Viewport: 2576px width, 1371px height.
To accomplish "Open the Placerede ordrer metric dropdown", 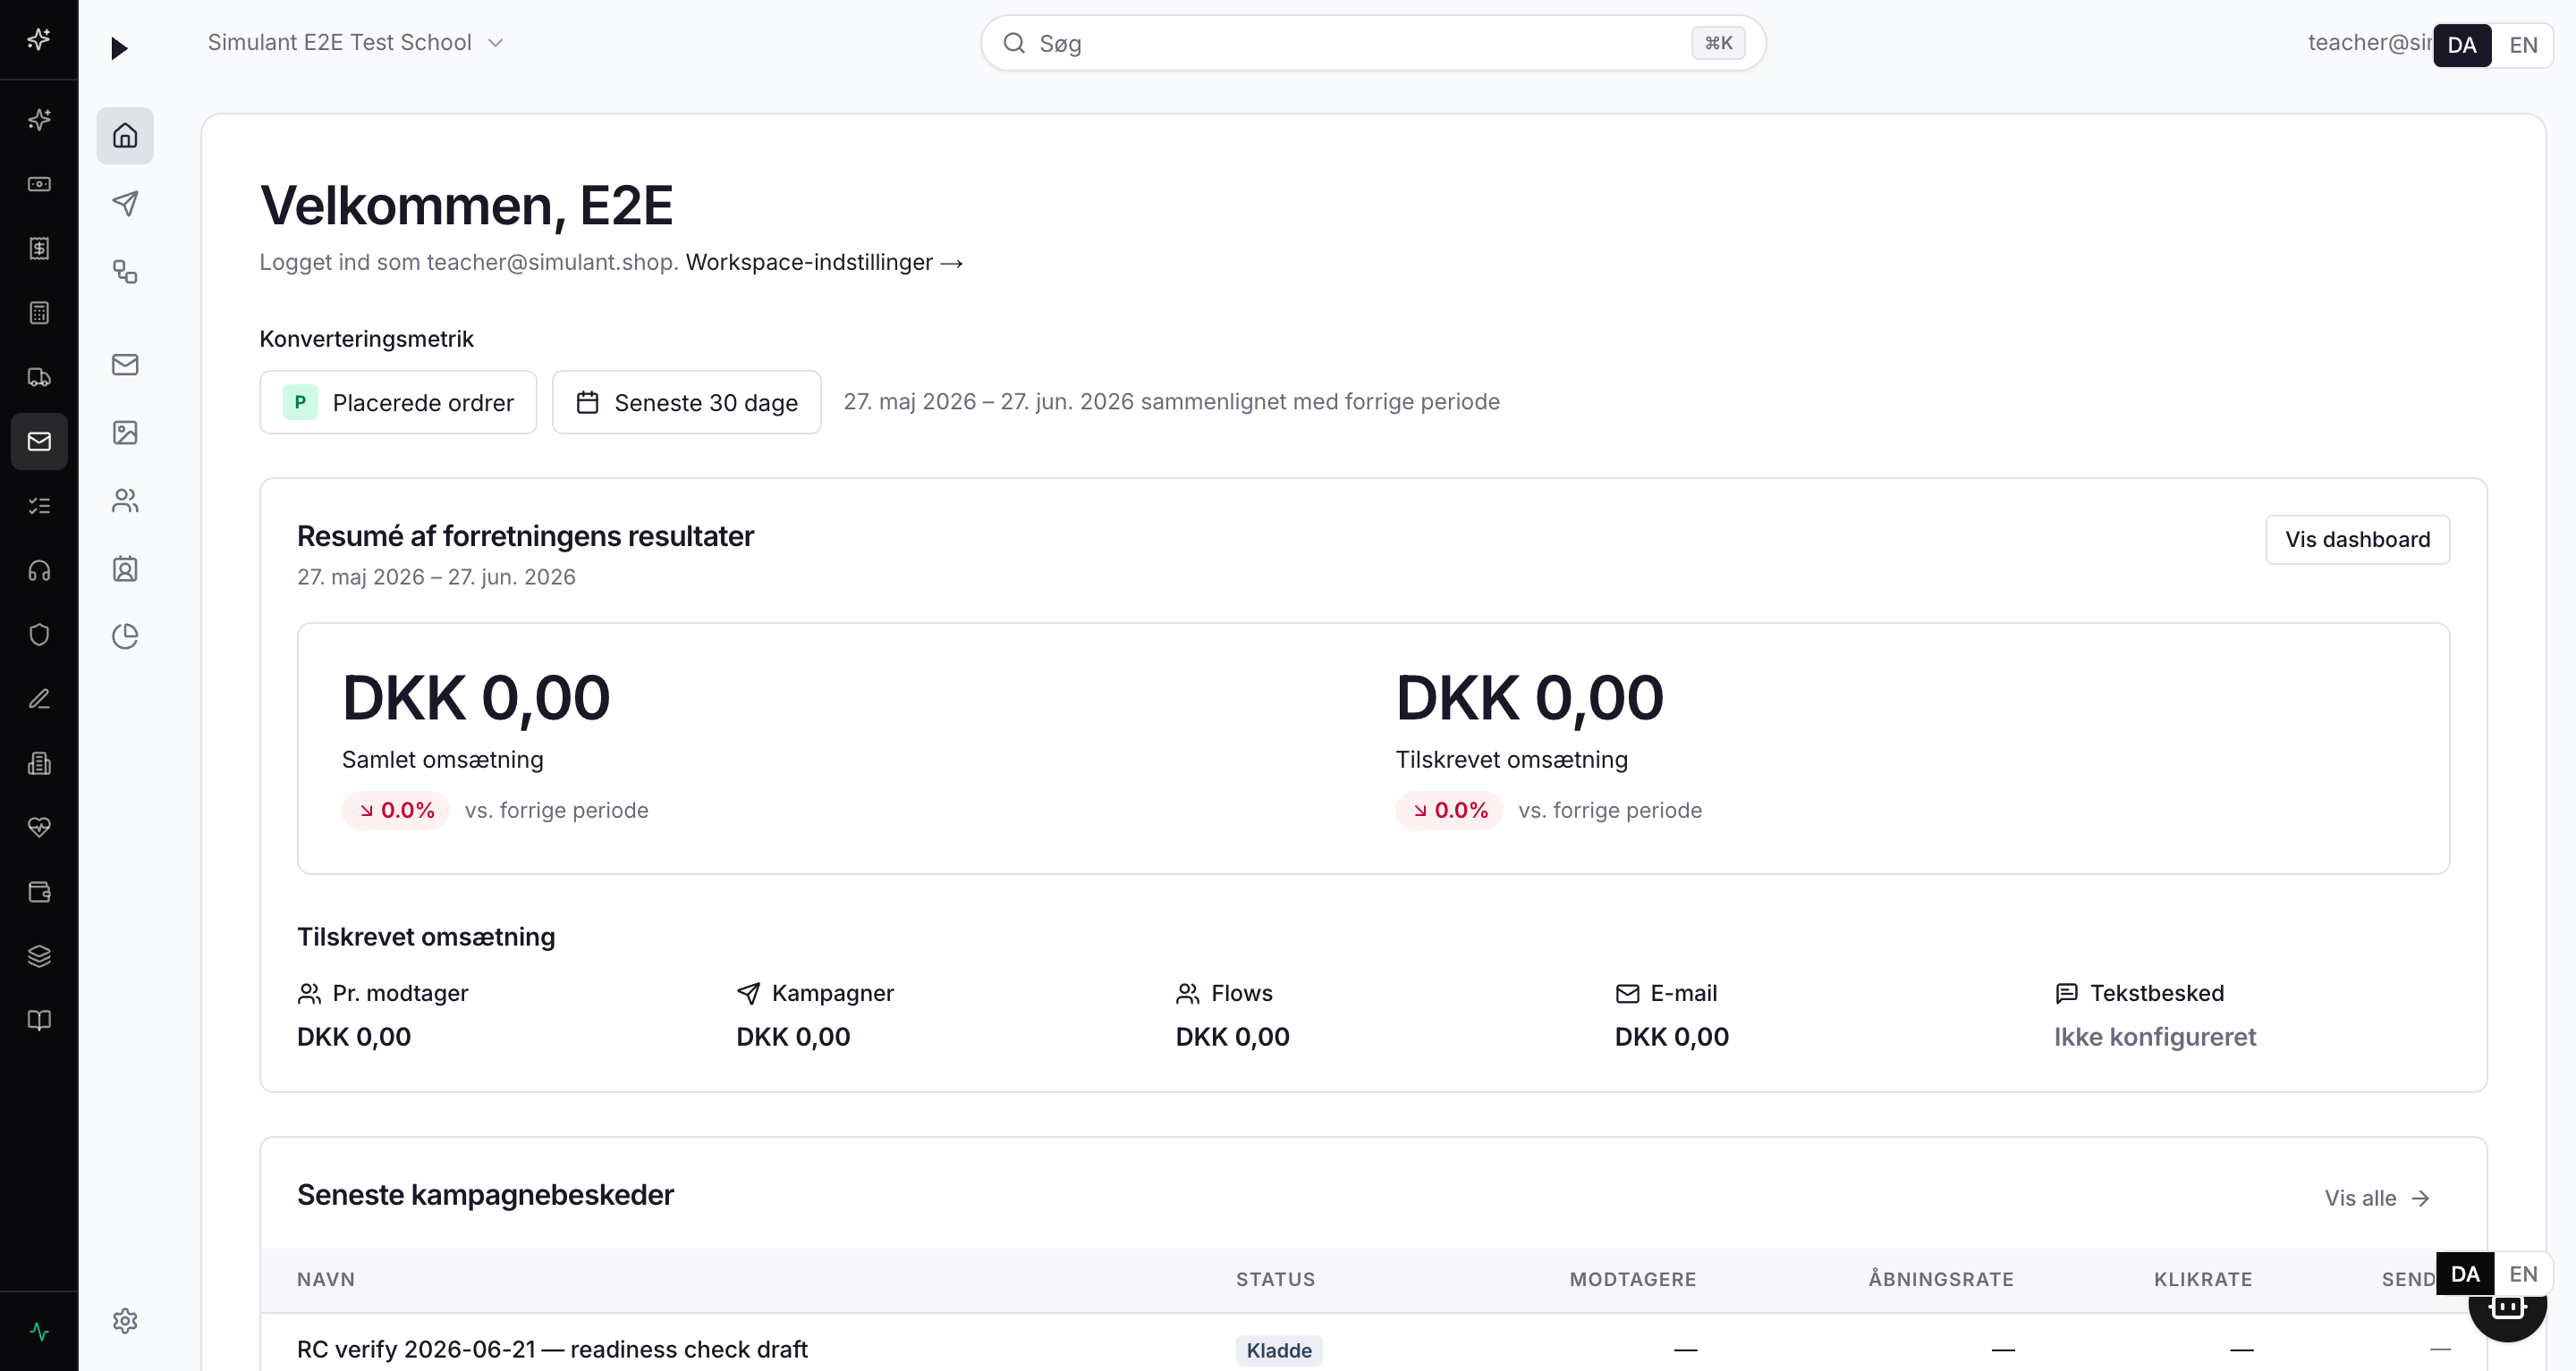I will point(398,401).
